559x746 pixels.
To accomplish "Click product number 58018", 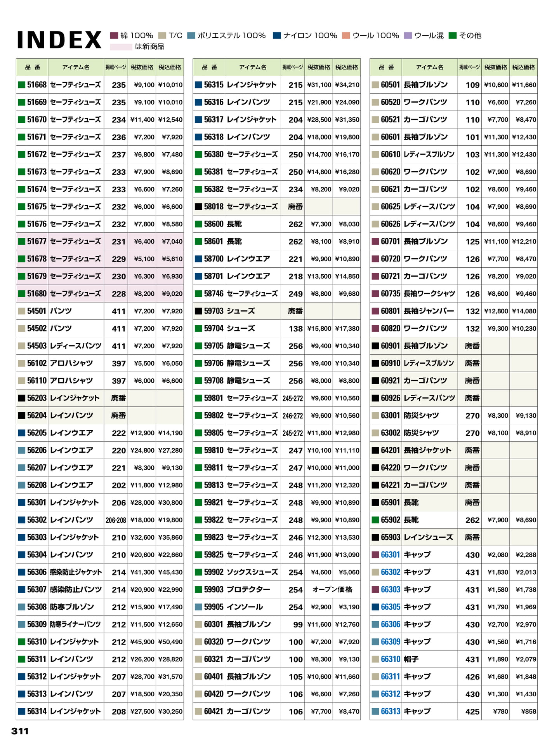I will tap(214, 207).
